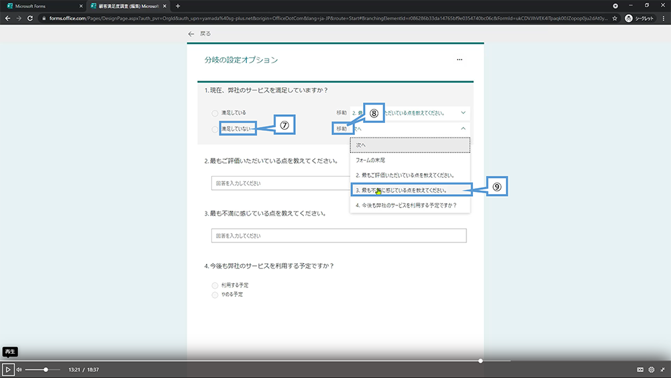
Task: Open a new browser tab
Action: pyautogui.click(x=178, y=6)
